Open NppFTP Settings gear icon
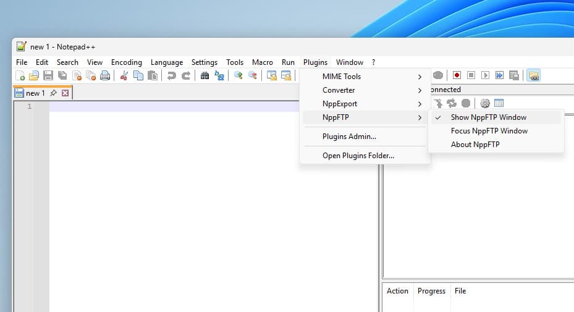 pyautogui.click(x=485, y=103)
